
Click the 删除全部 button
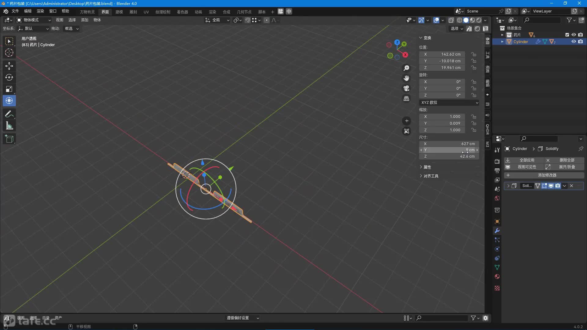[x=564, y=160]
